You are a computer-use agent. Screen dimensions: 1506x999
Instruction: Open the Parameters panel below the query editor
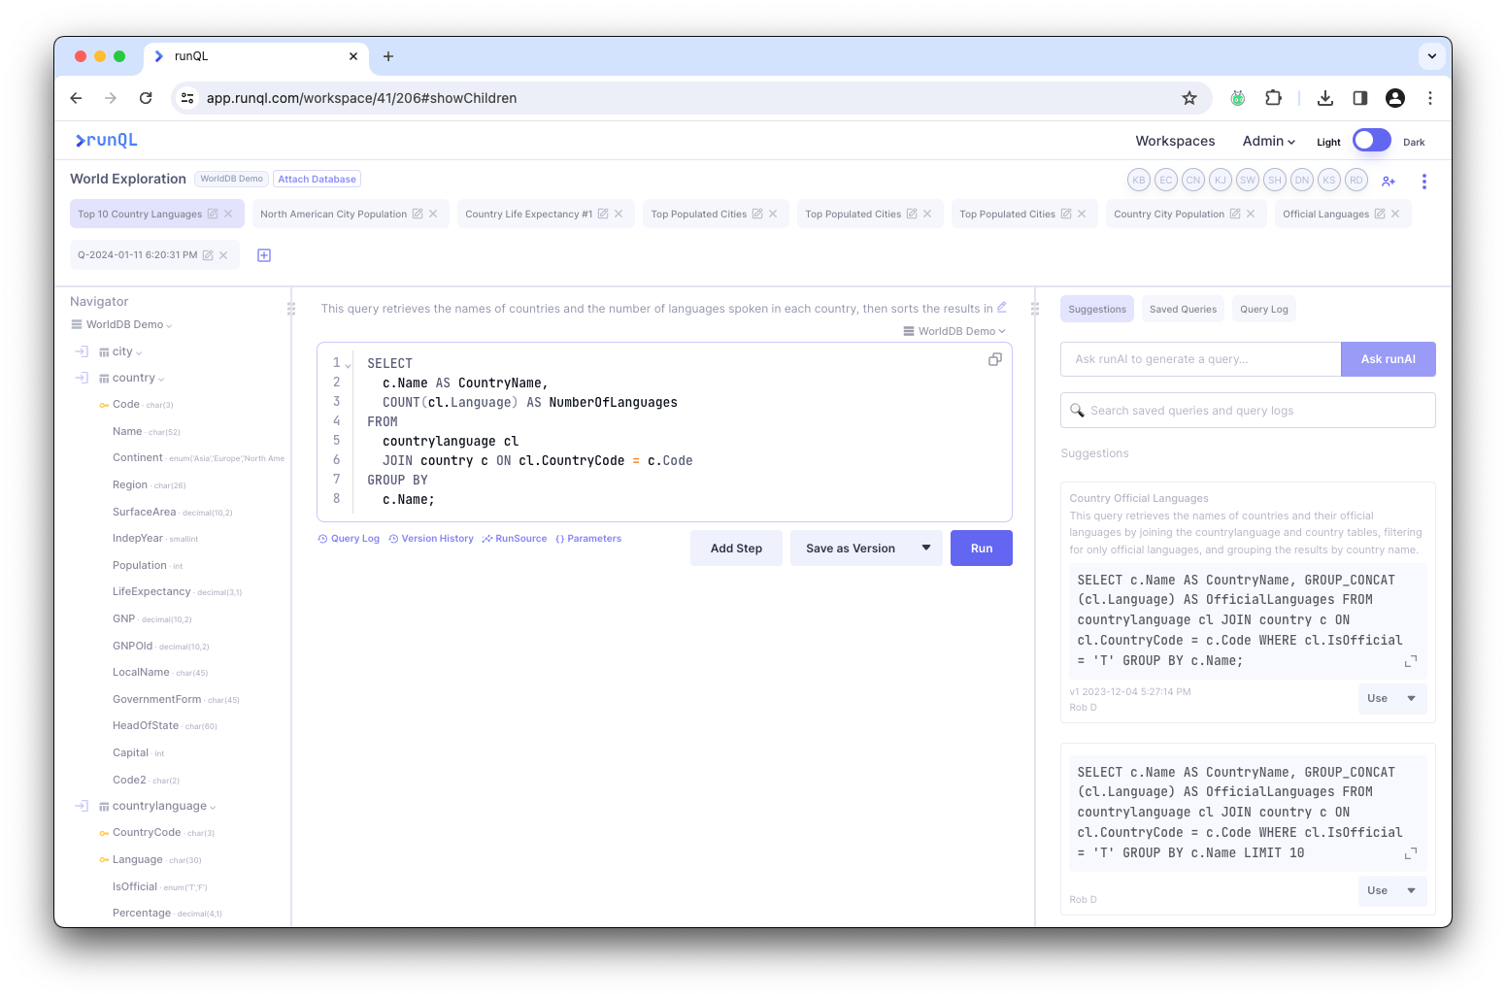[588, 538]
